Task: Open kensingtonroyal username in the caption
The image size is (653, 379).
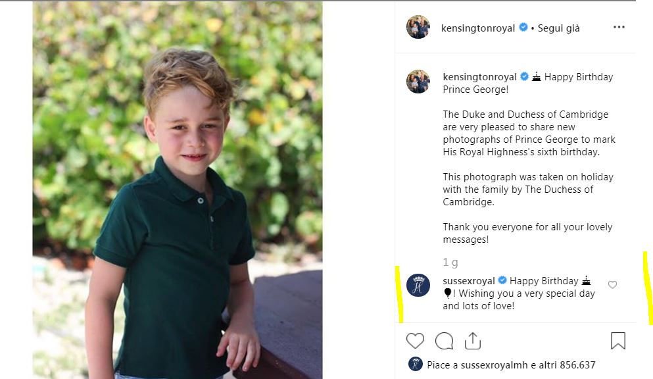Action: point(480,77)
